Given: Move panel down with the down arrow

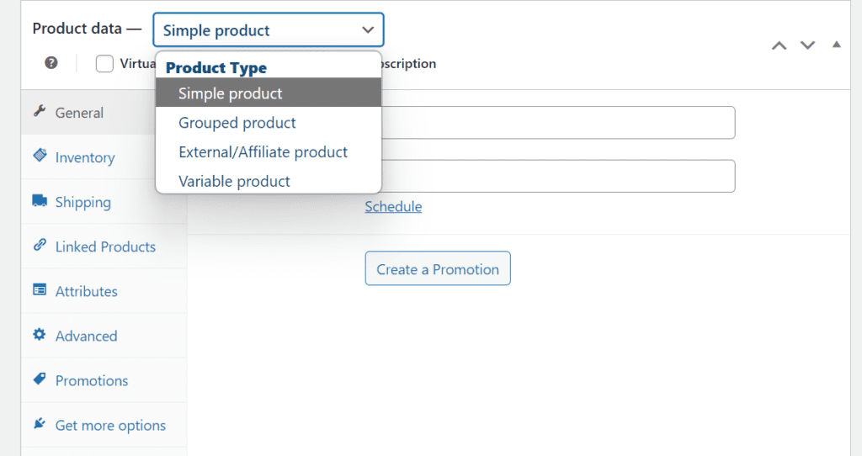Looking at the screenshot, I should pos(807,45).
